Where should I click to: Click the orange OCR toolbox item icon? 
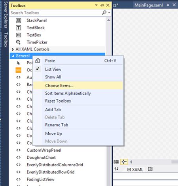click(x=18, y=70)
